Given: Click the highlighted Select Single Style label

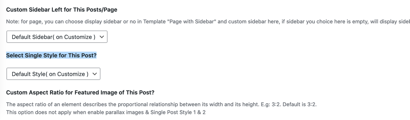Looking at the screenshot, I should coord(51,55).
